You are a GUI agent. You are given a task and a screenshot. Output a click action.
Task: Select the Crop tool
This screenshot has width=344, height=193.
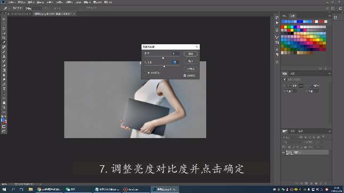coord(4,38)
